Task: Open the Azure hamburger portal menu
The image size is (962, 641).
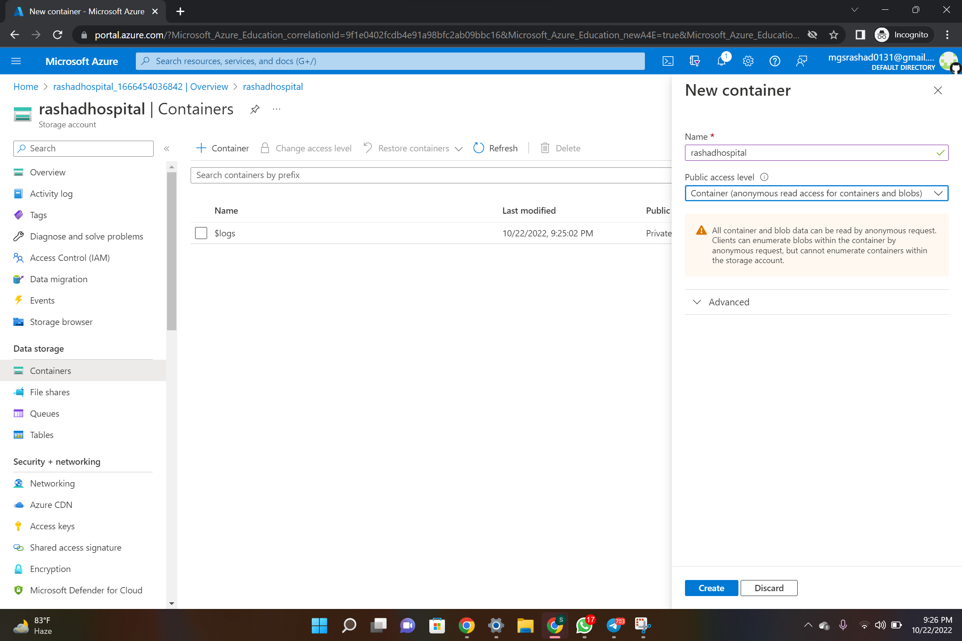Action: 16,61
